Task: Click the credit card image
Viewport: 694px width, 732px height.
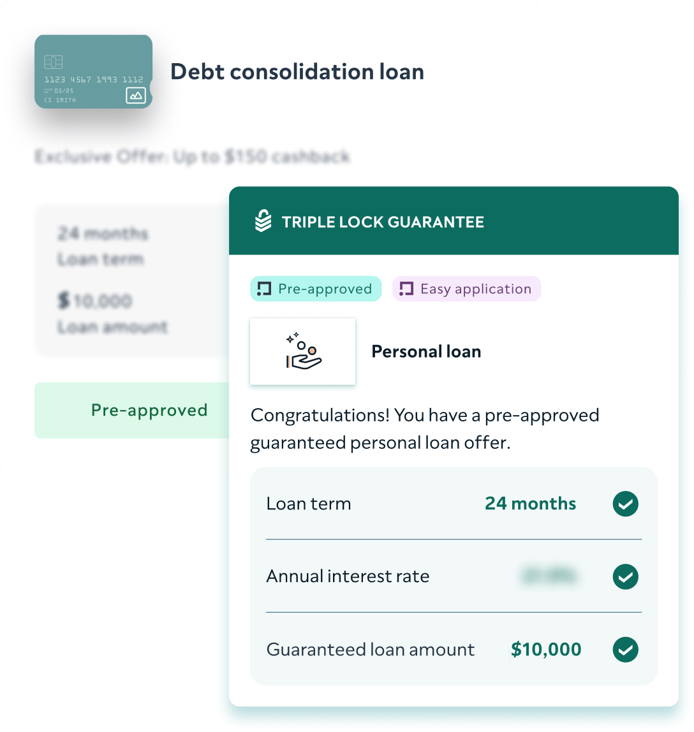Action: (93, 71)
